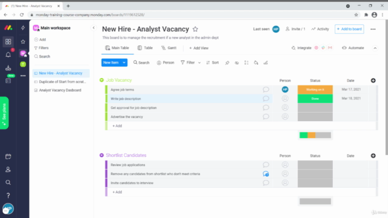Click Shortlist Candidates status summary bar
This screenshot has width=388, height=218.
coord(315,202)
